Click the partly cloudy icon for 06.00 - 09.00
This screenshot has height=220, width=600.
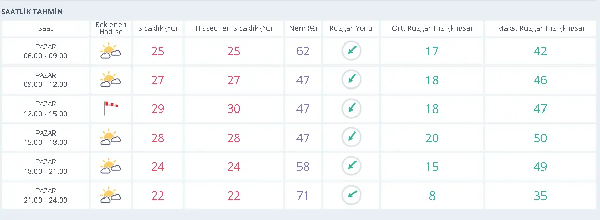click(x=110, y=51)
